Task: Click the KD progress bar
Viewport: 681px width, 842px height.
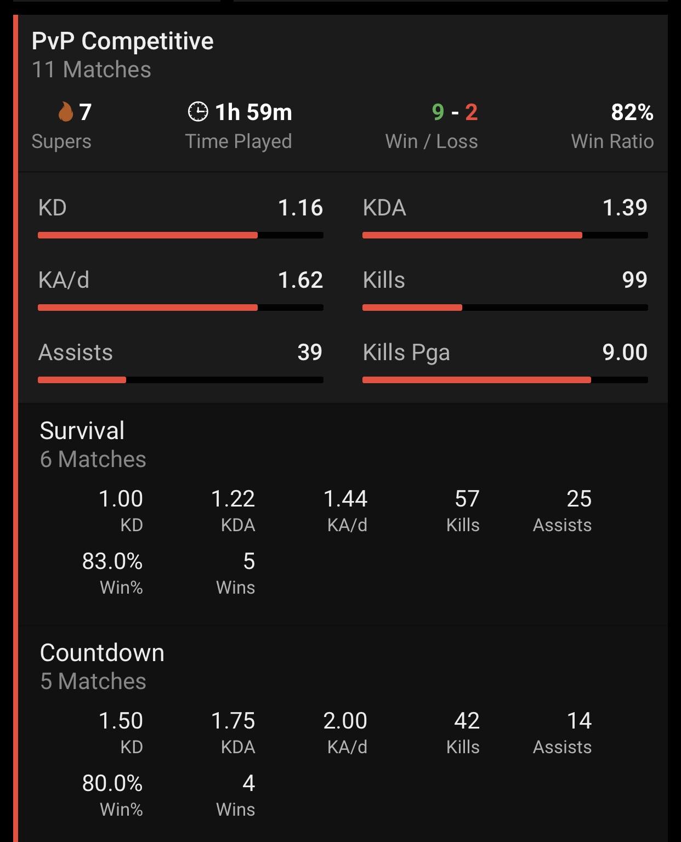Action: pos(181,234)
